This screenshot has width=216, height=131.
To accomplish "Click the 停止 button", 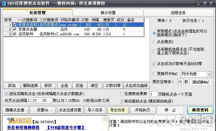I will coord(170,110).
